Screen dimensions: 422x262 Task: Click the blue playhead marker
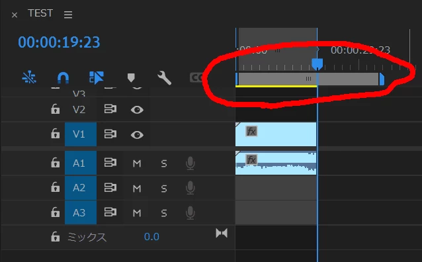[x=317, y=64]
